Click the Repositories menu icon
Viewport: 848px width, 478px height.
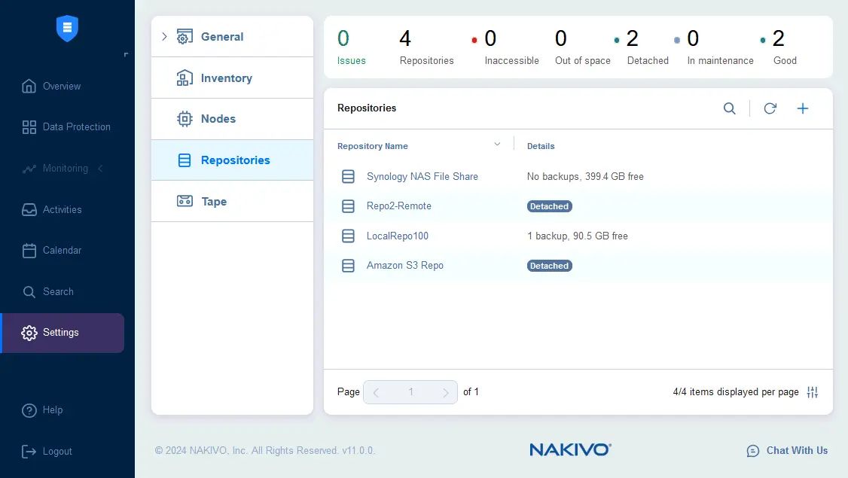185,160
